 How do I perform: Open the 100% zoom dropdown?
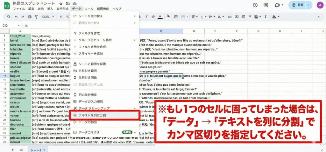point(47,17)
